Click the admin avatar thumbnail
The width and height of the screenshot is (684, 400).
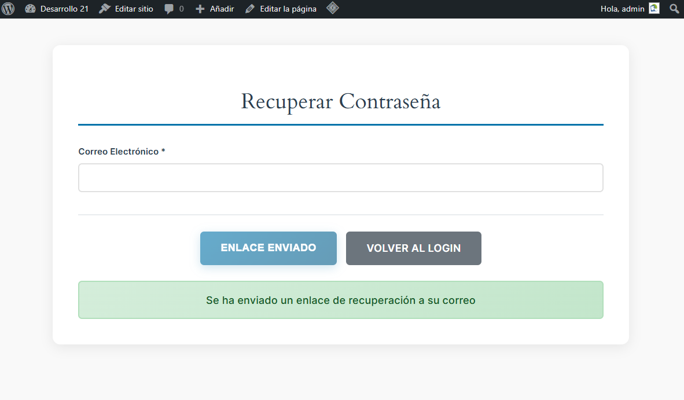pos(654,8)
